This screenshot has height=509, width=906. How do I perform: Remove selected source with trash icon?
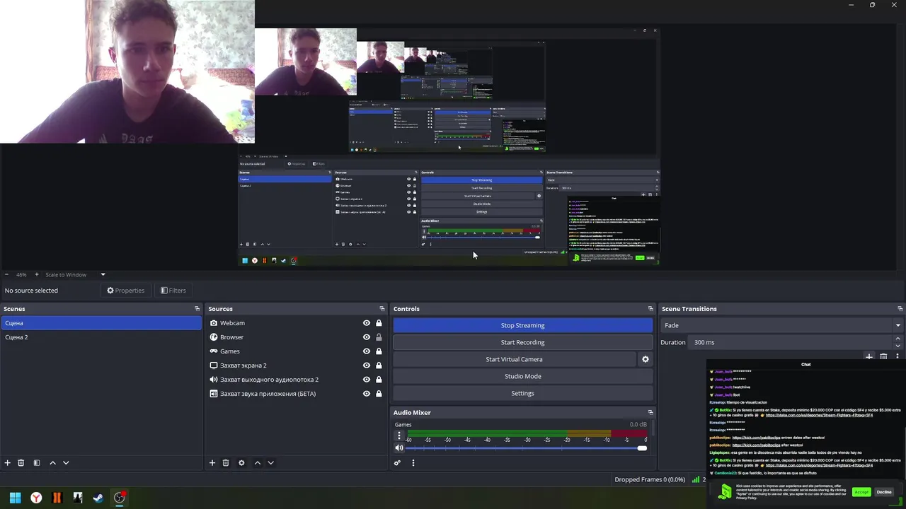[x=226, y=463]
